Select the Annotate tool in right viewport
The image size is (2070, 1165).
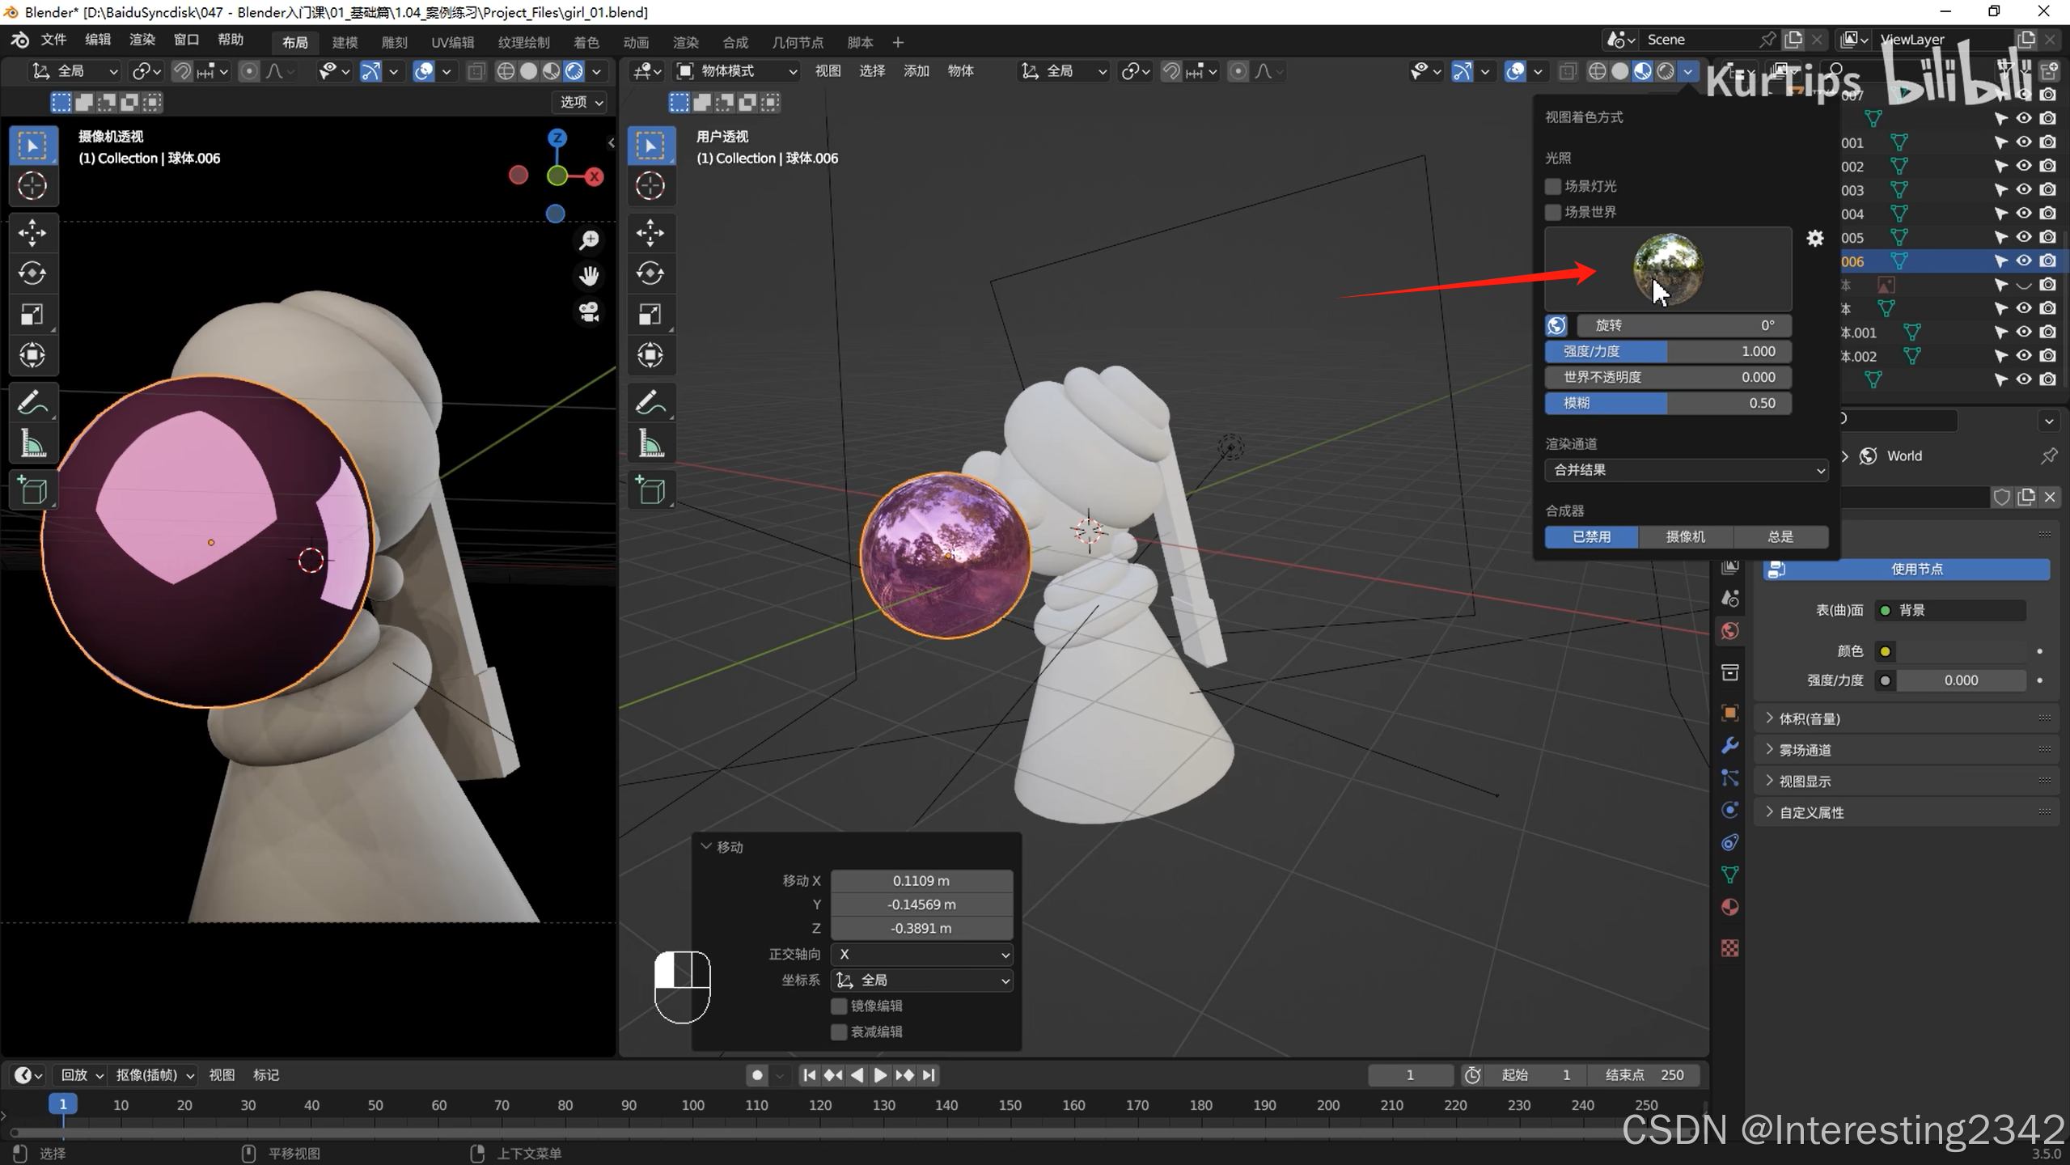[650, 402]
